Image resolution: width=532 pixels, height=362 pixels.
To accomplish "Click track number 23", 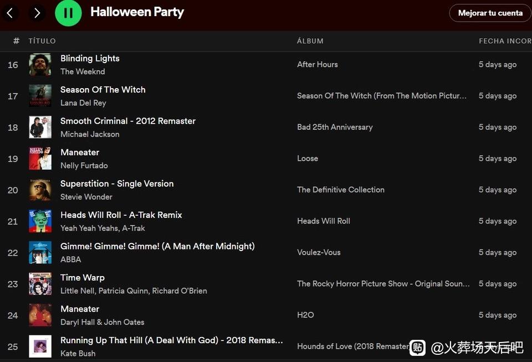I will (13, 284).
